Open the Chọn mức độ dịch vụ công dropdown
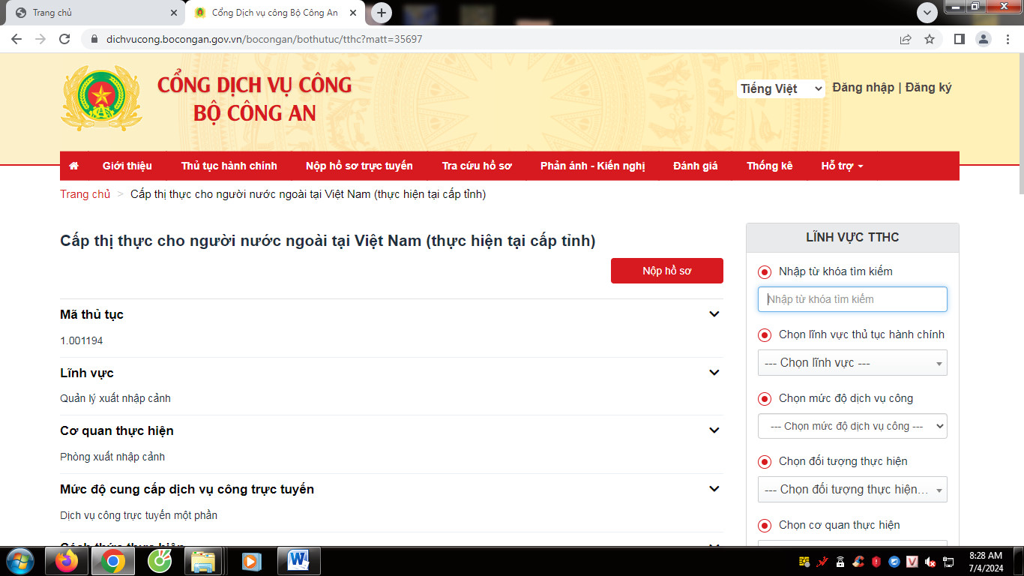The width and height of the screenshot is (1024, 576). 852,426
